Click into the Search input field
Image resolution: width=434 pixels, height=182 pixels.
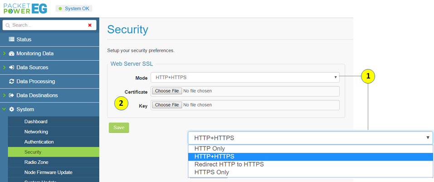point(45,25)
